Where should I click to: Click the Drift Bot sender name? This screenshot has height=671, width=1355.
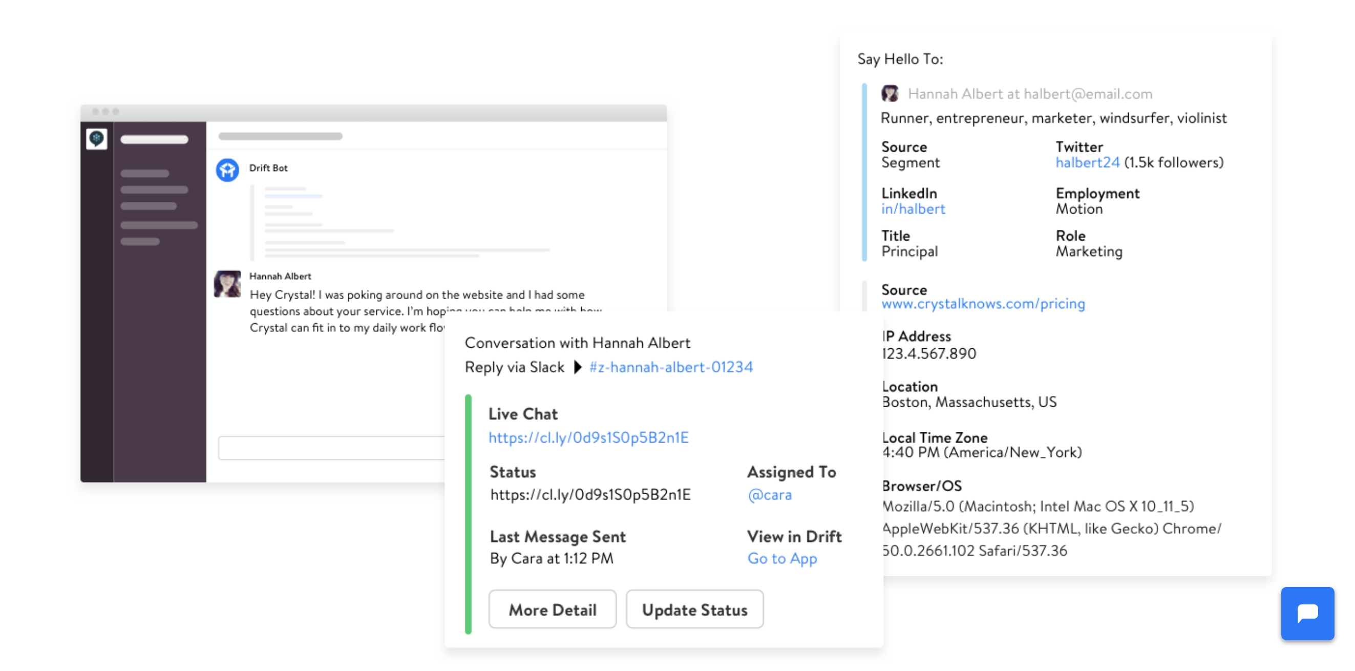tap(268, 168)
